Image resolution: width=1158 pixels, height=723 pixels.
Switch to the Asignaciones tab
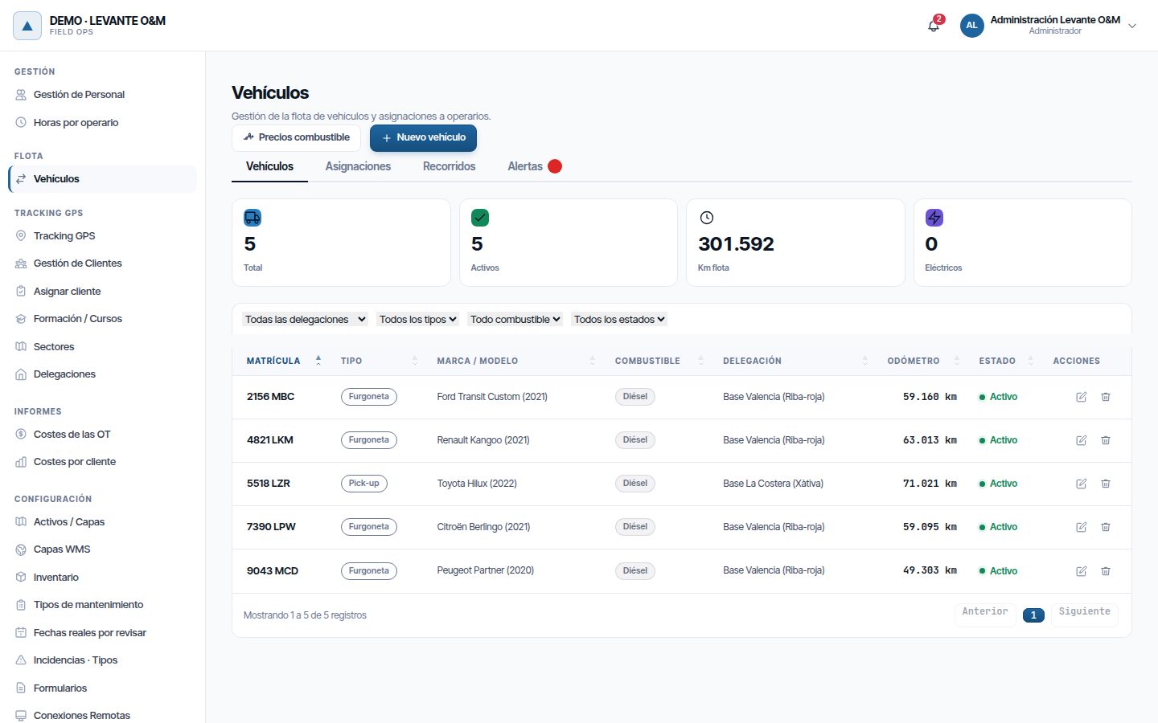[358, 166]
